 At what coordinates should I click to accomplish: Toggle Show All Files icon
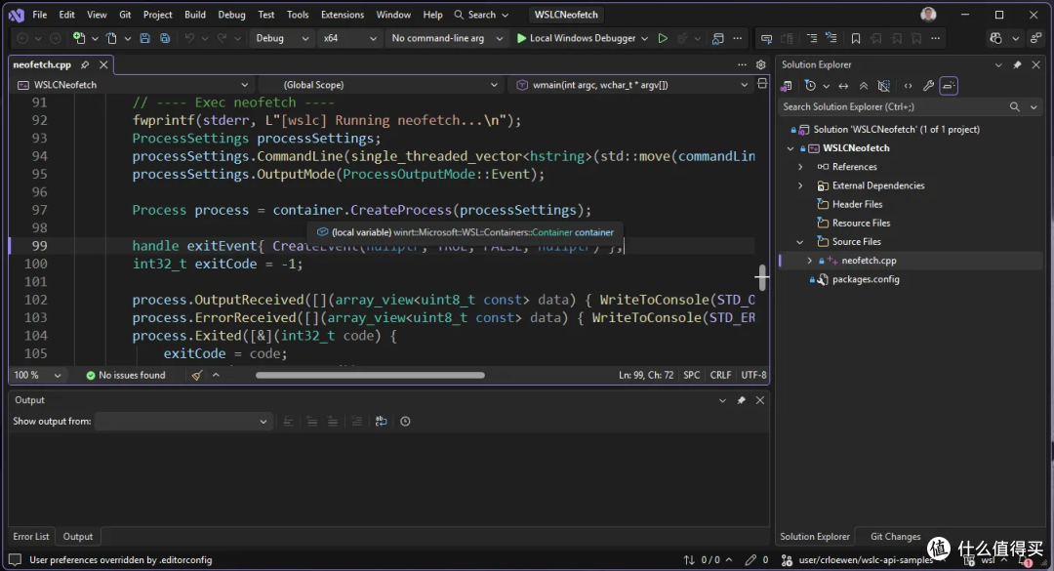click(x=884, y=86)
